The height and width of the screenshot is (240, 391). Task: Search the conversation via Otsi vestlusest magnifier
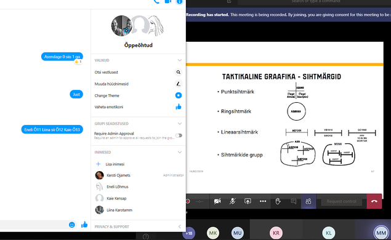click(x=179, y=72)
